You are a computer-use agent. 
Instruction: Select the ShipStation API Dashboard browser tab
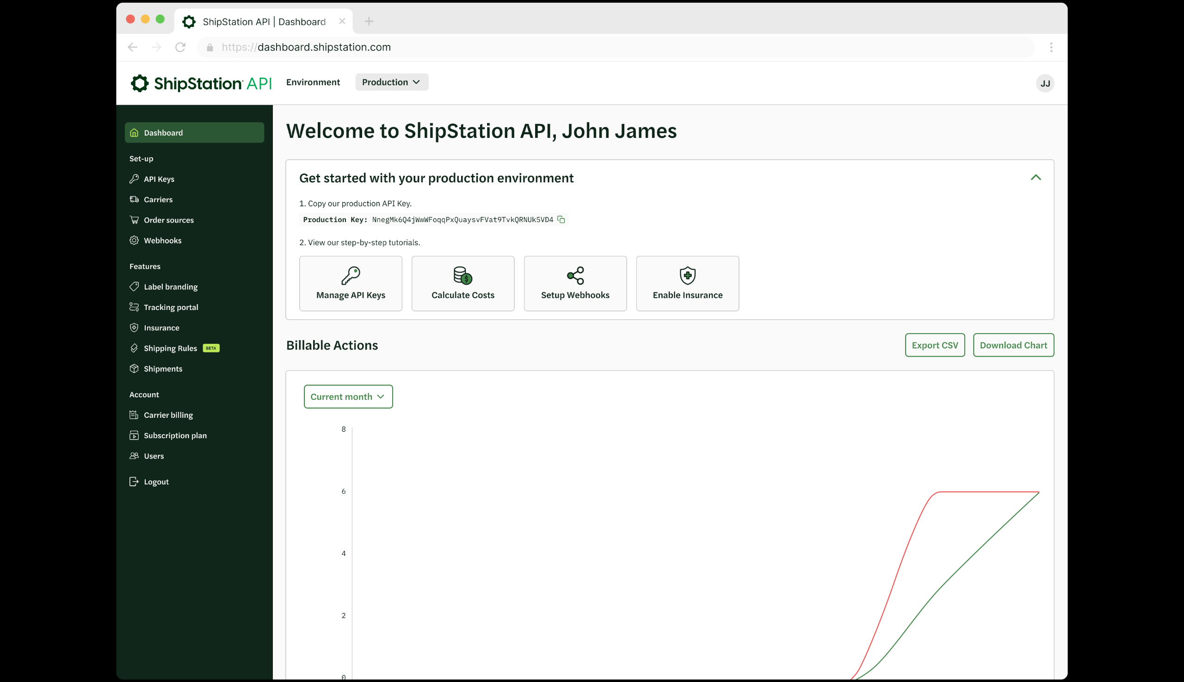pos(263,22)
